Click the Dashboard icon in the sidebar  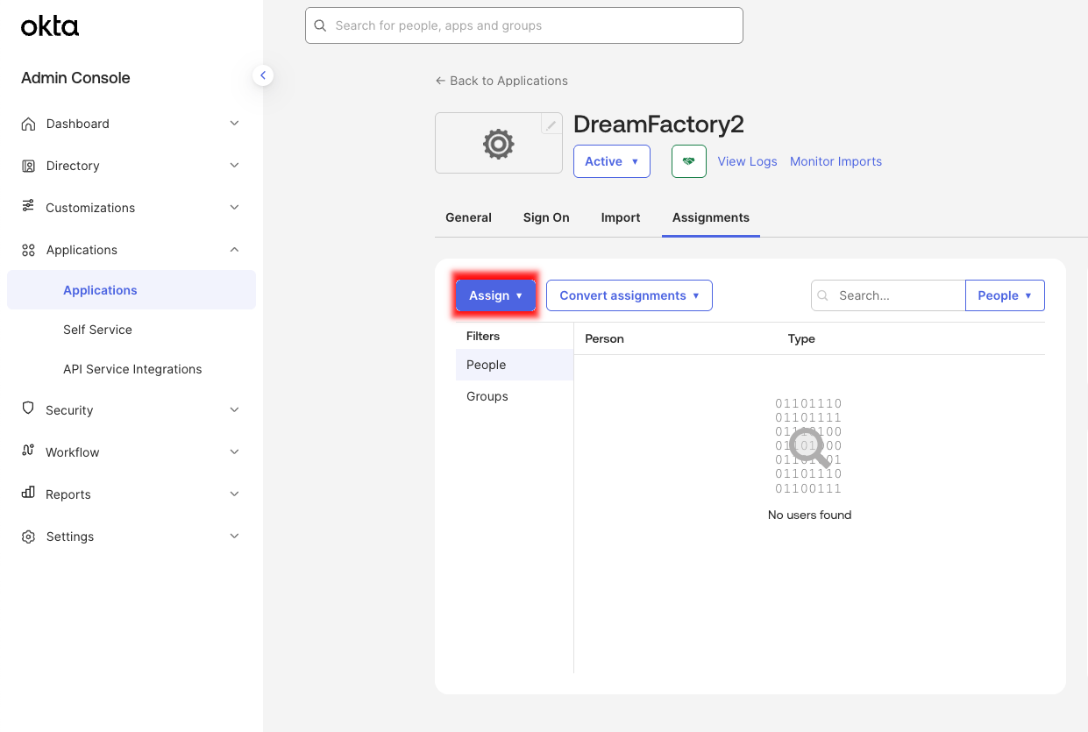27,124
